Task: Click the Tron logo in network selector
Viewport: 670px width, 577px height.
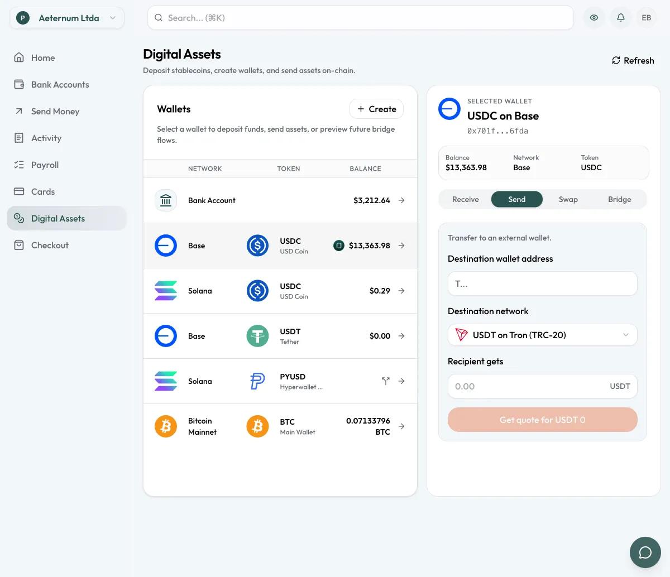Action: pos(461,335)
